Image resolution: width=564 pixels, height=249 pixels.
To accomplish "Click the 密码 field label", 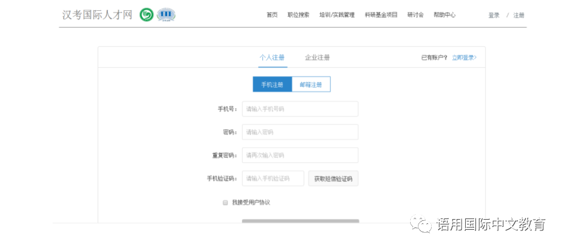I will click(x=230, y=132).
